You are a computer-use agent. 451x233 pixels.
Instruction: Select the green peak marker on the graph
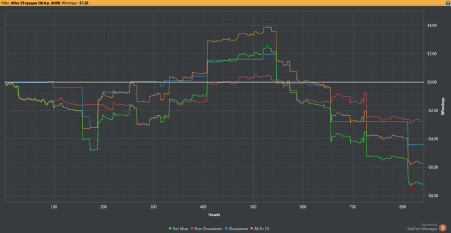[x=267, y=46]
